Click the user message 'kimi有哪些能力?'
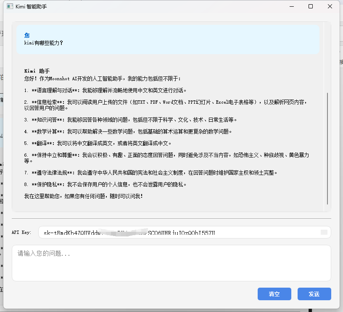The image size is (343, 312). click(x=43, y=43)
